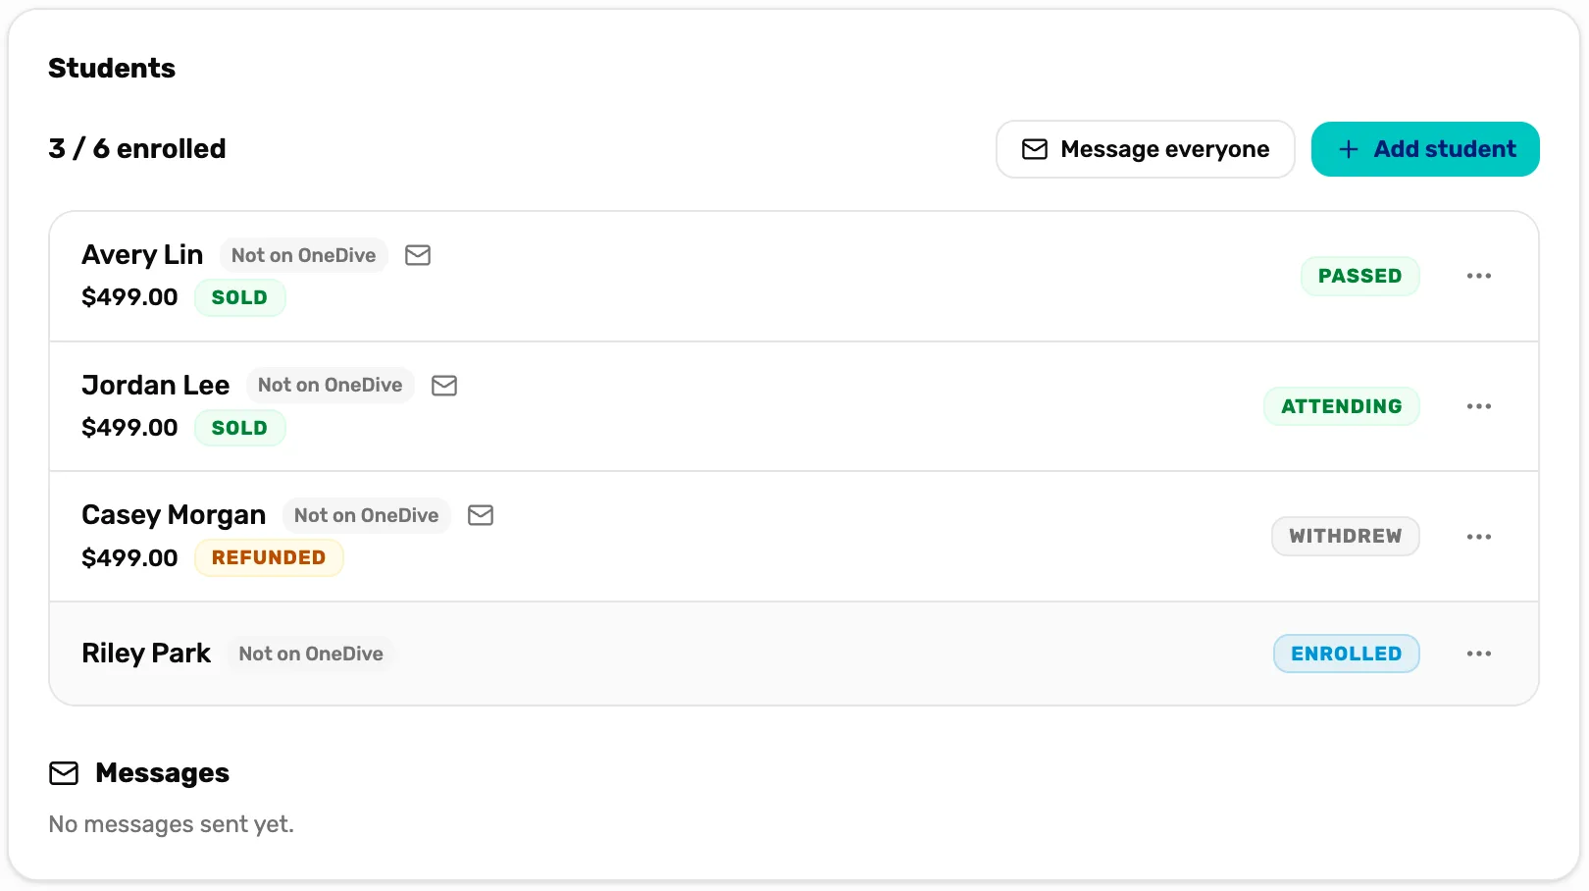Screen dimensions: 1589x891
Task: Open the three-dot menu for Avery Lin
Action: [1479, 276]
